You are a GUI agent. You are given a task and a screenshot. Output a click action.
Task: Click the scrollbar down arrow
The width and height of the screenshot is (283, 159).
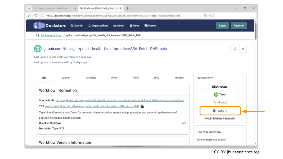(256, 143)
